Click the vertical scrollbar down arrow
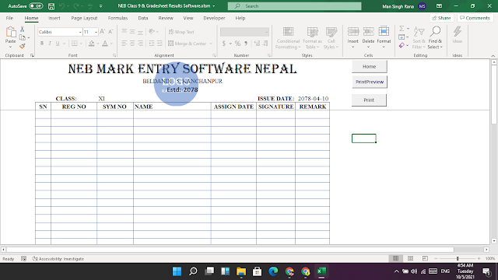 click(494, 241)
